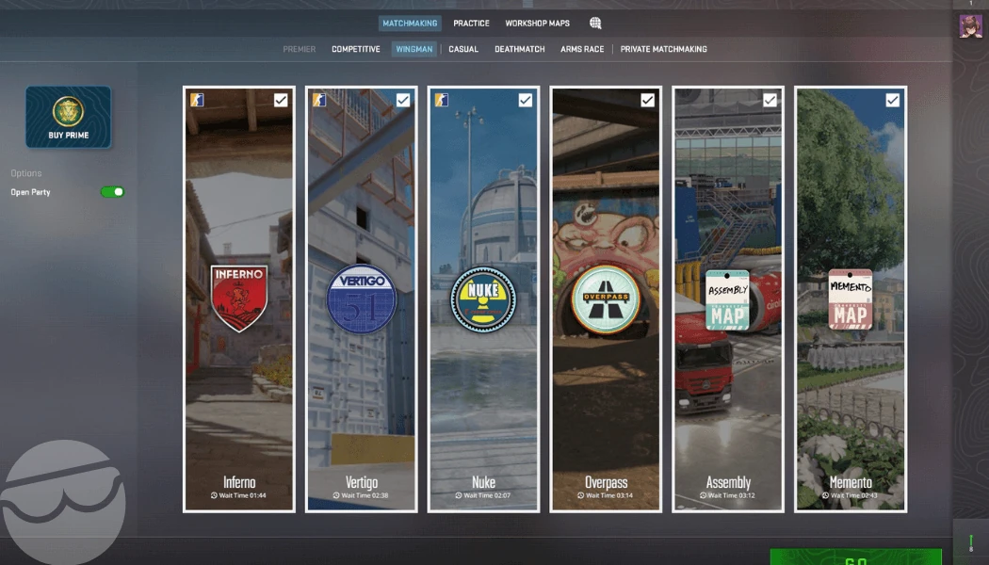
Task: Select the Premier game mode
Action: pyautogui.click(x=299, y=49)
